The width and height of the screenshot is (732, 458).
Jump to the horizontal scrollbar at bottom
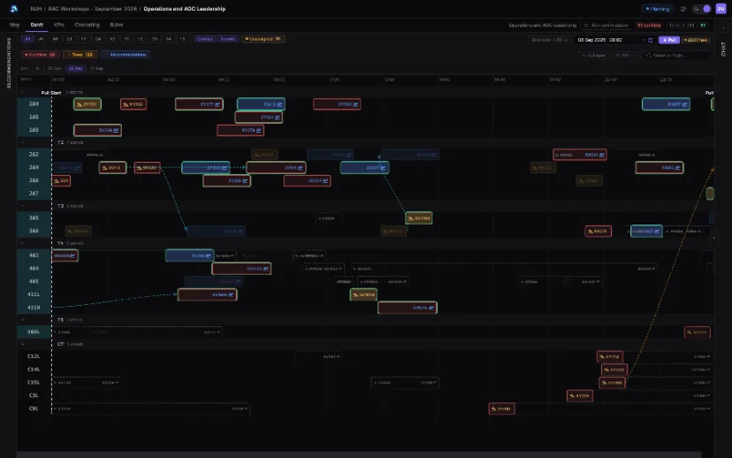359,454
